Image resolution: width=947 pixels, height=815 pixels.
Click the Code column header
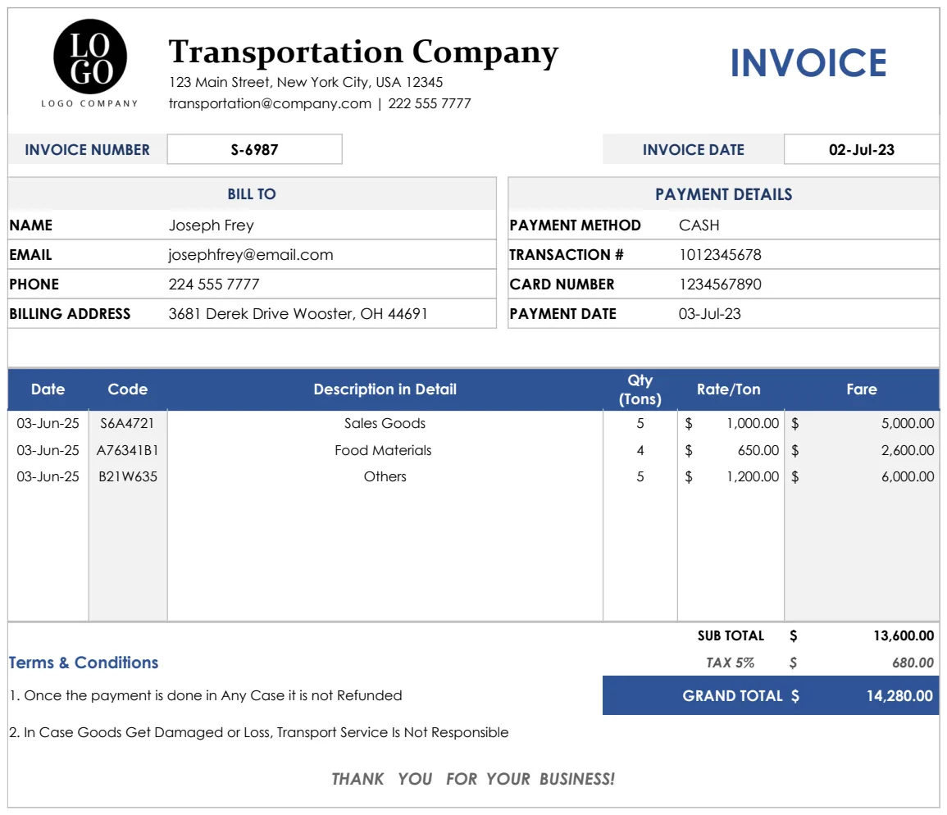(x=127, y=389)
